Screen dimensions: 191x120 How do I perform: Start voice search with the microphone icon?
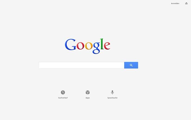point(112,92)
